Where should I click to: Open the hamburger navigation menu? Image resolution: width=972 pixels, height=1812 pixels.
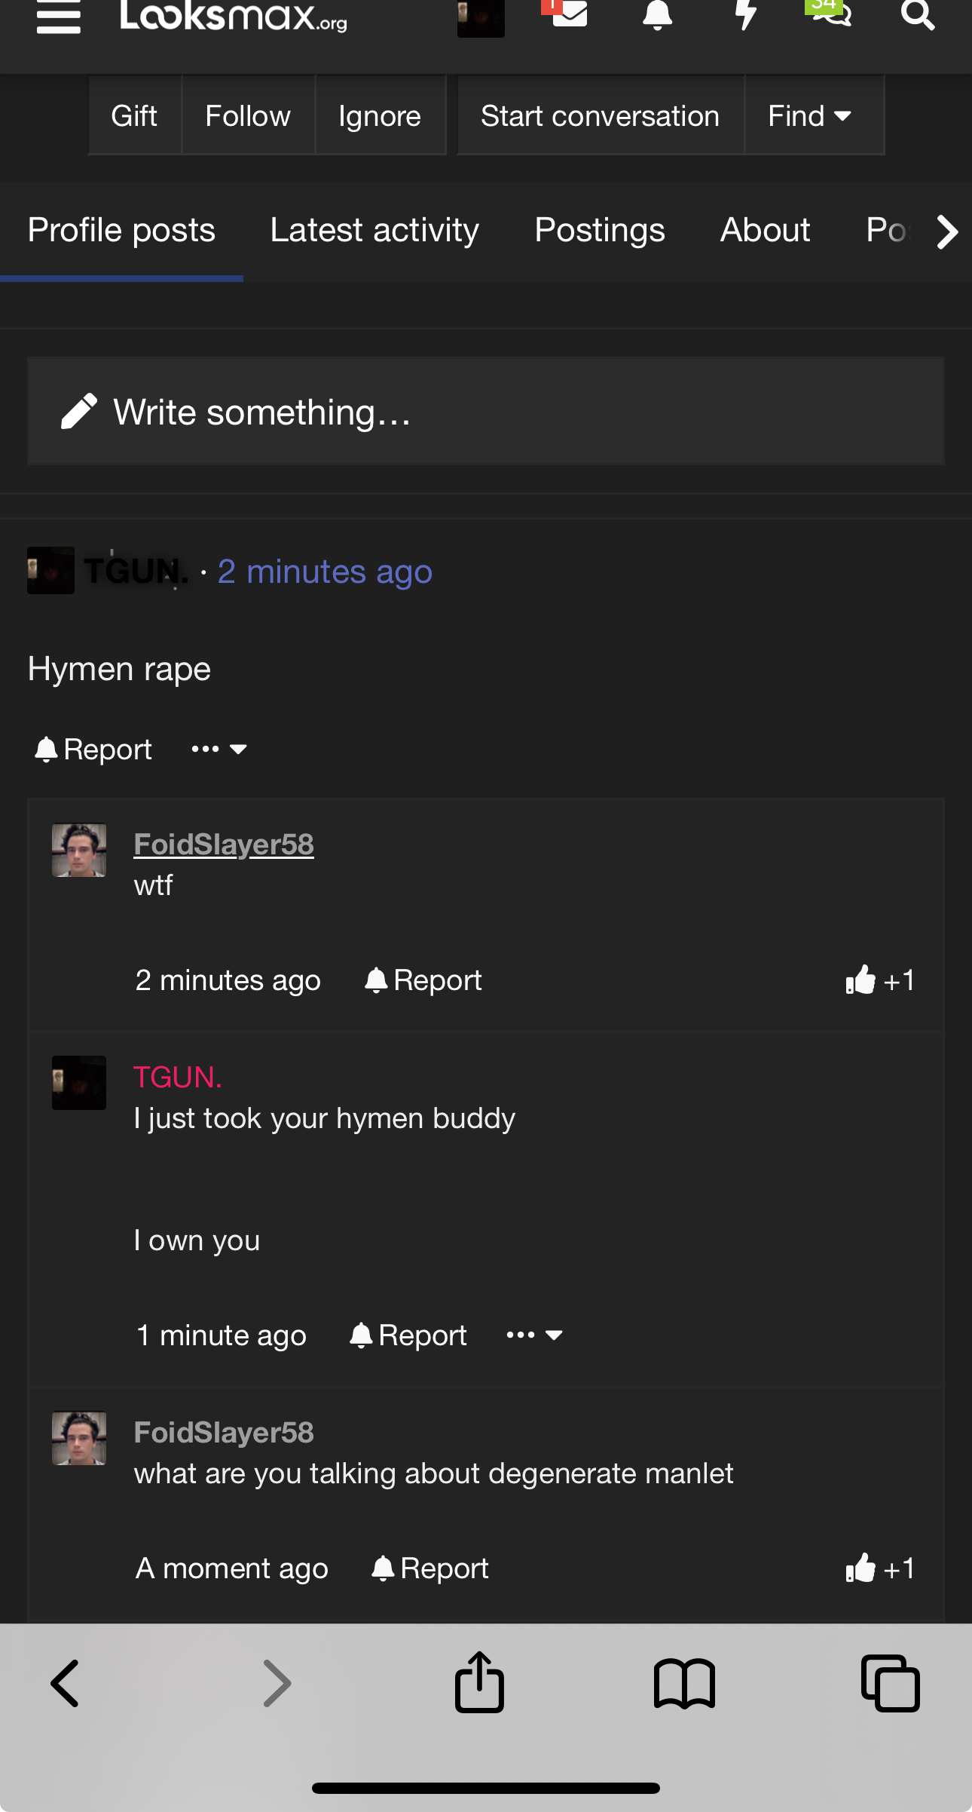(x=59, y=17)
